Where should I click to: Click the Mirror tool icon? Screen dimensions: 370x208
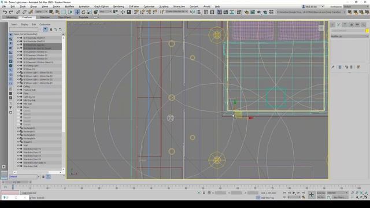(x=193, y=12)
